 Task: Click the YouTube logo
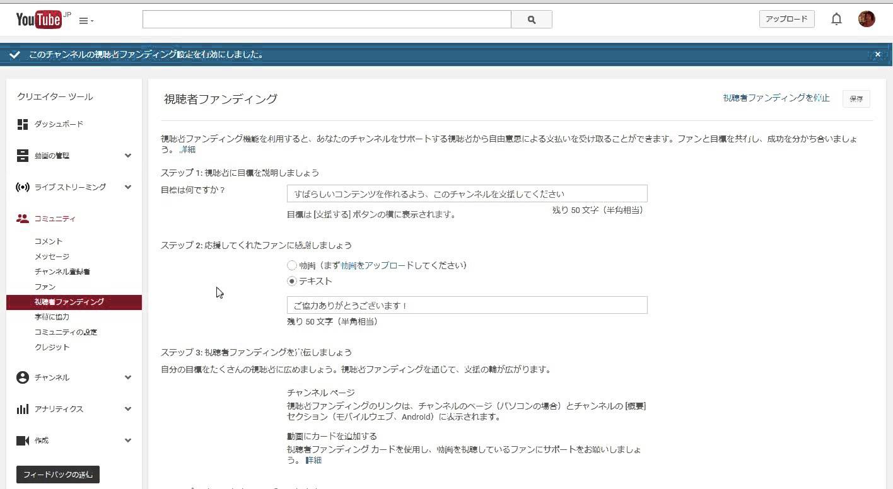tap(39, 20)
